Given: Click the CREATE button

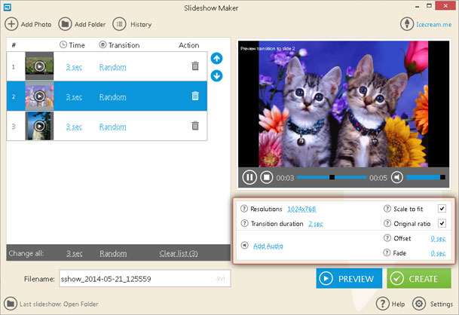Looking at the screenshot, I should pos(419,278).
